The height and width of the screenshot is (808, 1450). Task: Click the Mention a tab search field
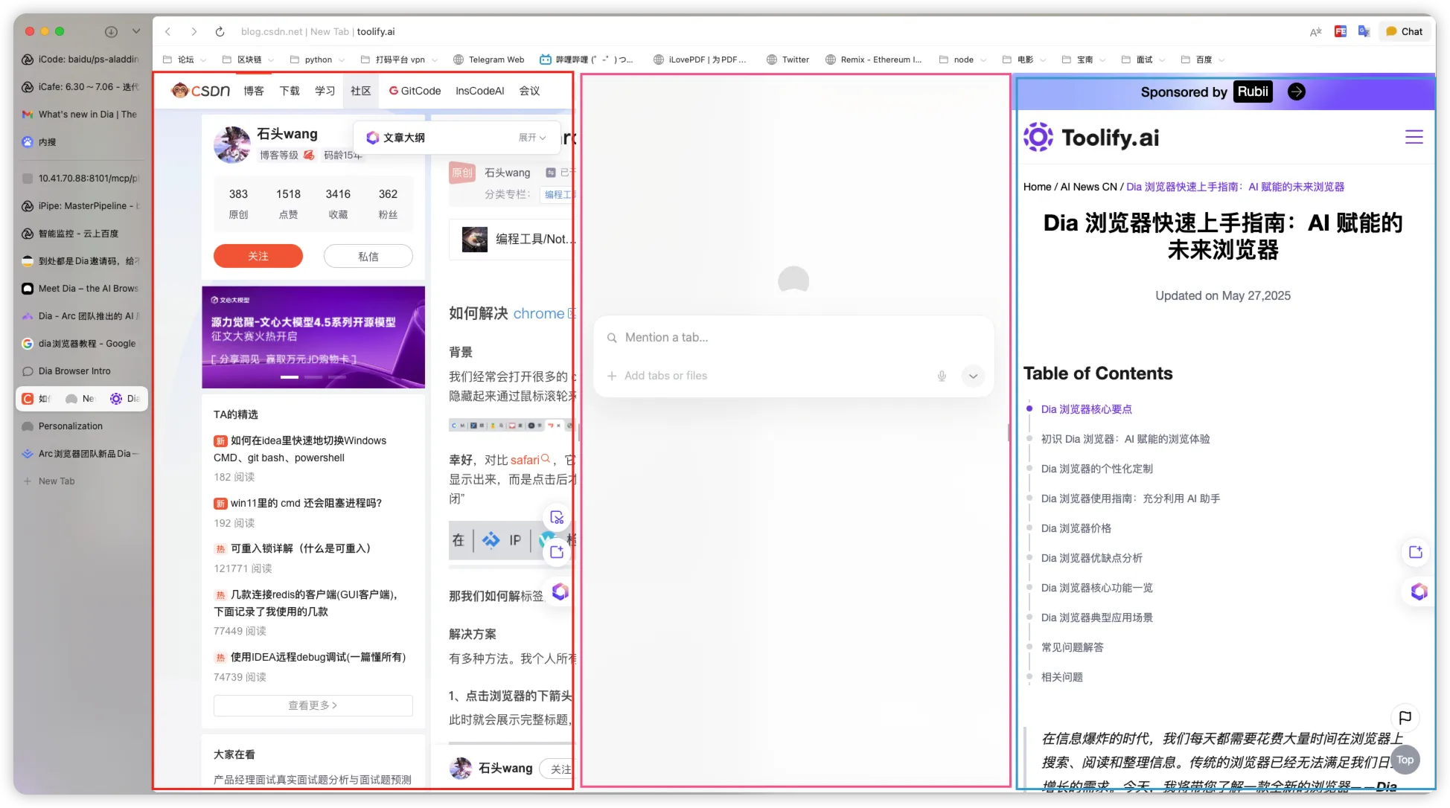coord(793,337)
